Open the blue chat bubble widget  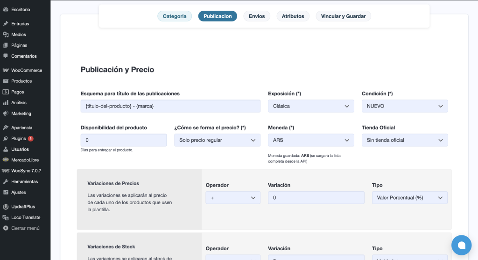point(461,245)
